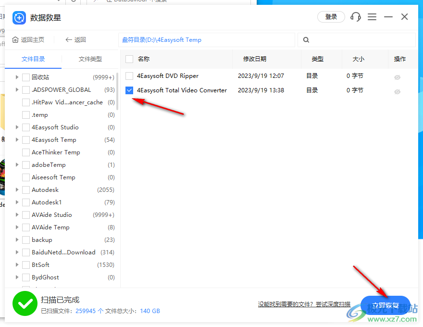
Task: Preview 4Easysoft Total Video Converter eye icon
Action: 397,92
